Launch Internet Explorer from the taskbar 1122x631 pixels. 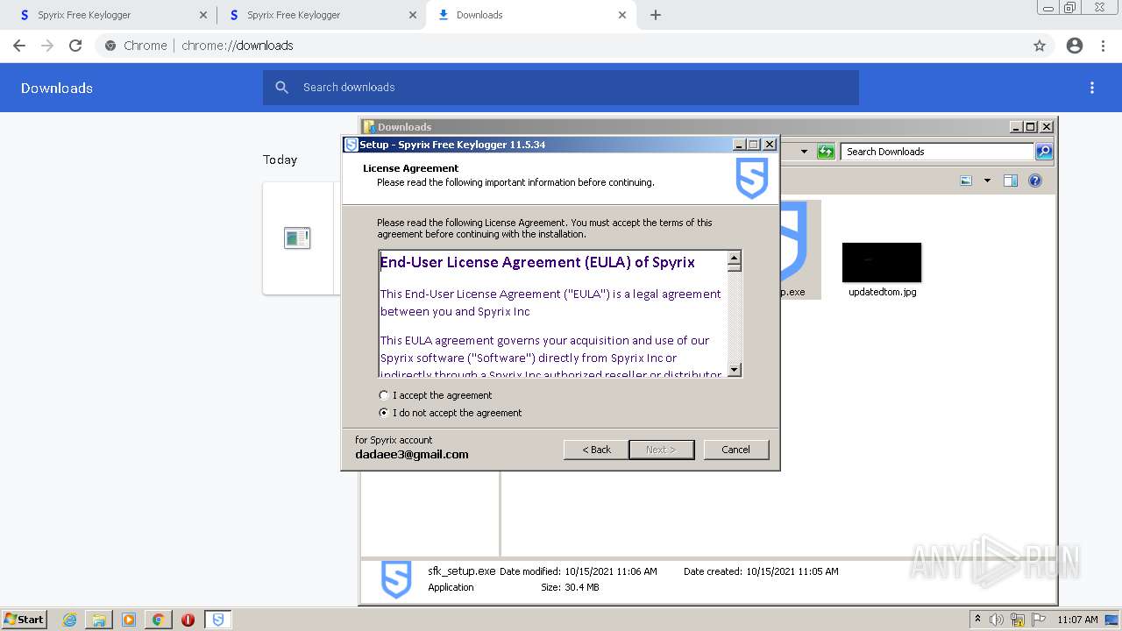coord(70,620)
